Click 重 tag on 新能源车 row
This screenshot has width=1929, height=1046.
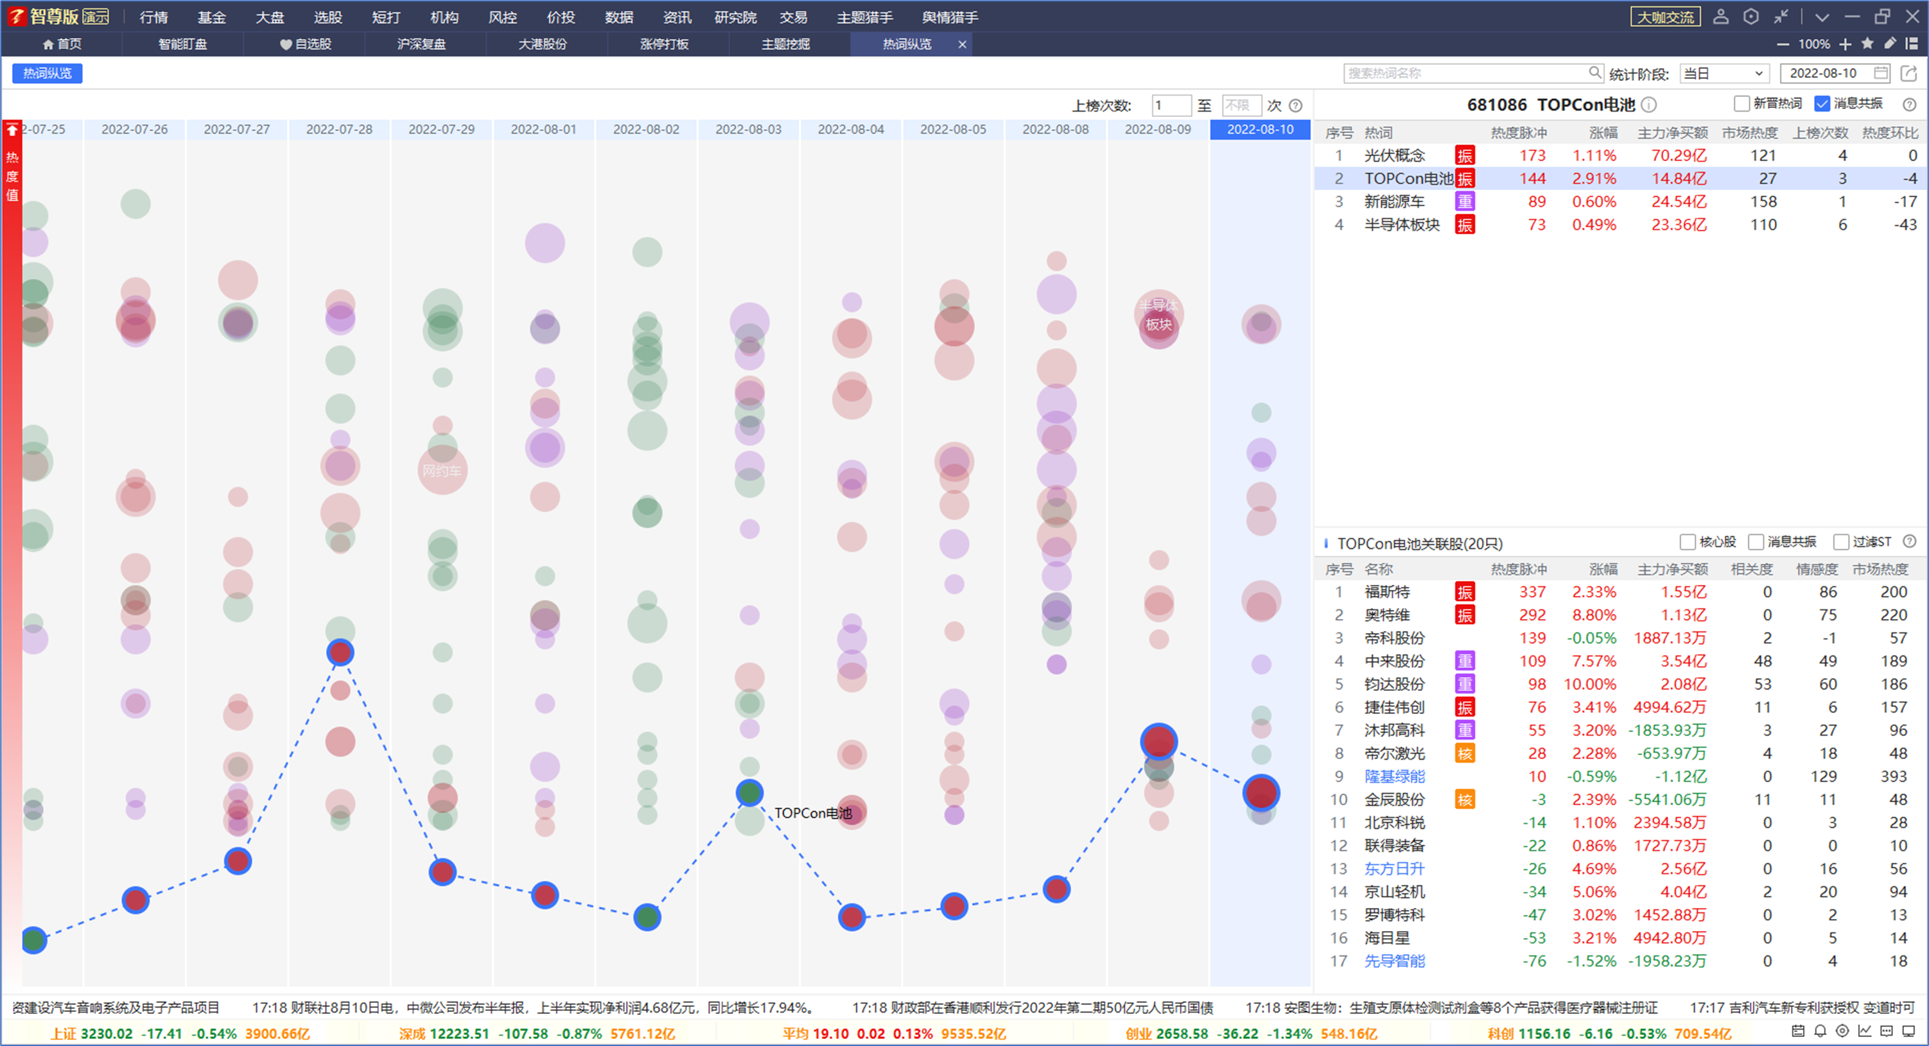1465,202
